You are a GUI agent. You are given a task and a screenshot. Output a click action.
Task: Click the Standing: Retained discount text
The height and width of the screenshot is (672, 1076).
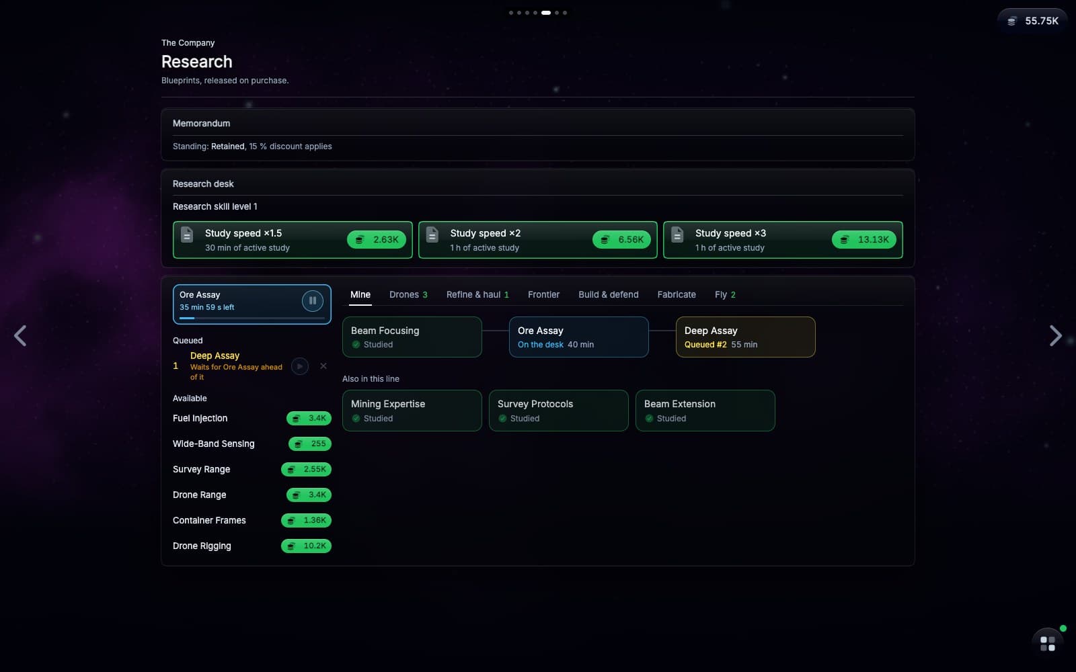[x=252, y=146]
